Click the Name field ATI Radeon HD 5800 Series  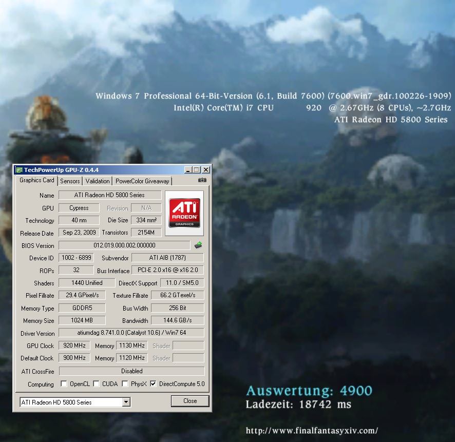(110, 195)
